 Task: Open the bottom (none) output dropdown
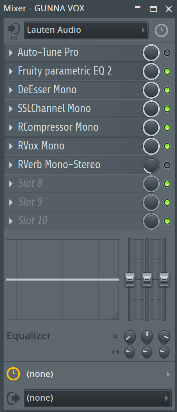98,398
